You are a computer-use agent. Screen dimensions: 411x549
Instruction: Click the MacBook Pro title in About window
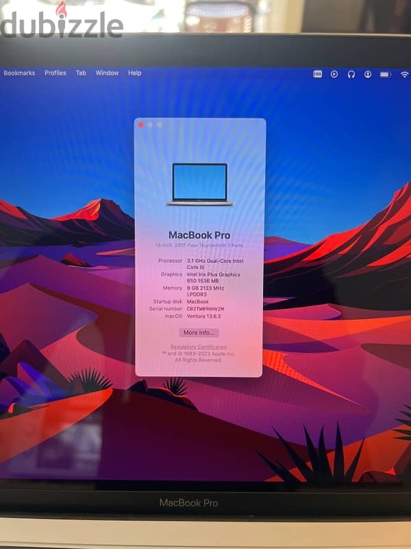point(199,235)
